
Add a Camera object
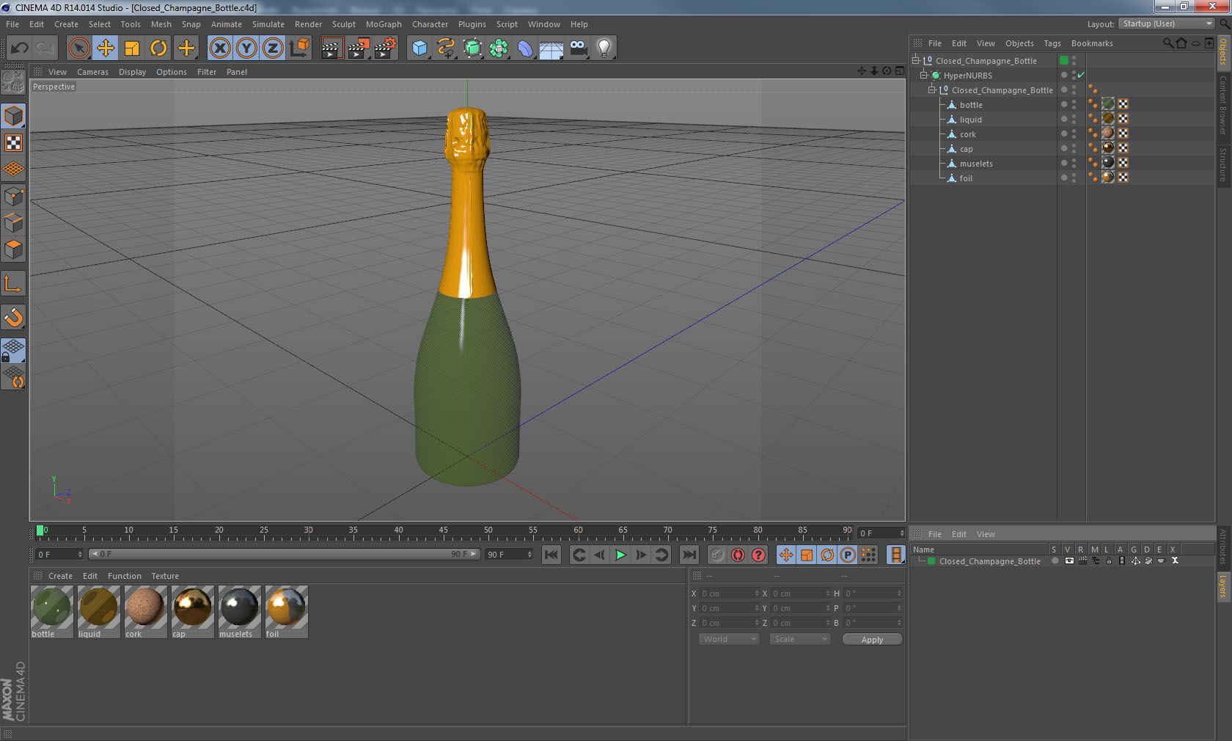pos(578,48)
